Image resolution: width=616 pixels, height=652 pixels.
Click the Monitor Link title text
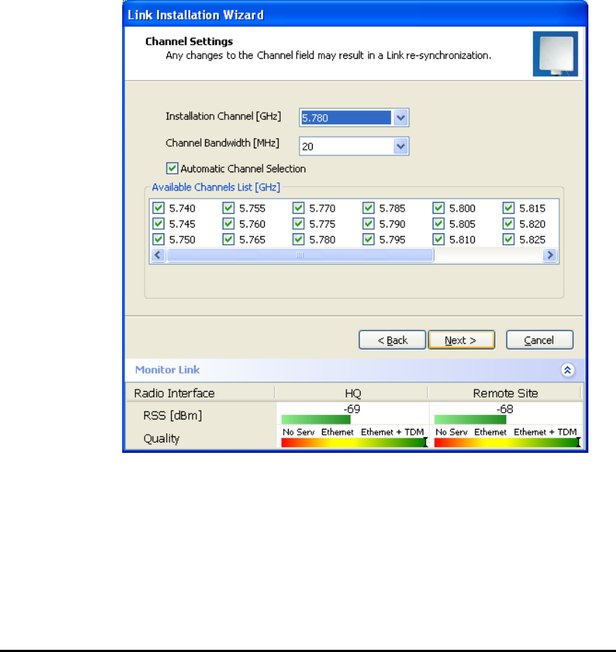point(167,370)
